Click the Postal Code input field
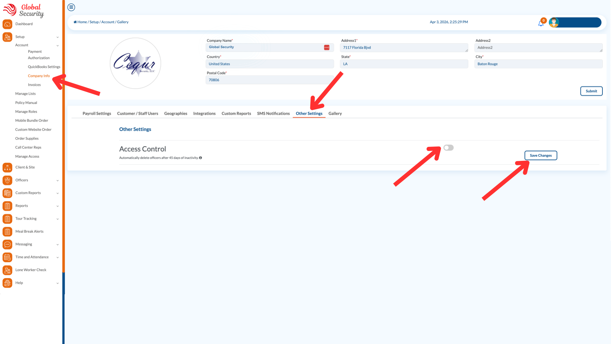 click(269, 80)
